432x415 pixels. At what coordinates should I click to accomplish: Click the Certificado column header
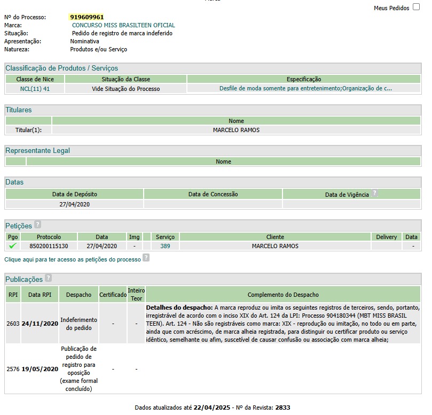click(x=113, y=295)
